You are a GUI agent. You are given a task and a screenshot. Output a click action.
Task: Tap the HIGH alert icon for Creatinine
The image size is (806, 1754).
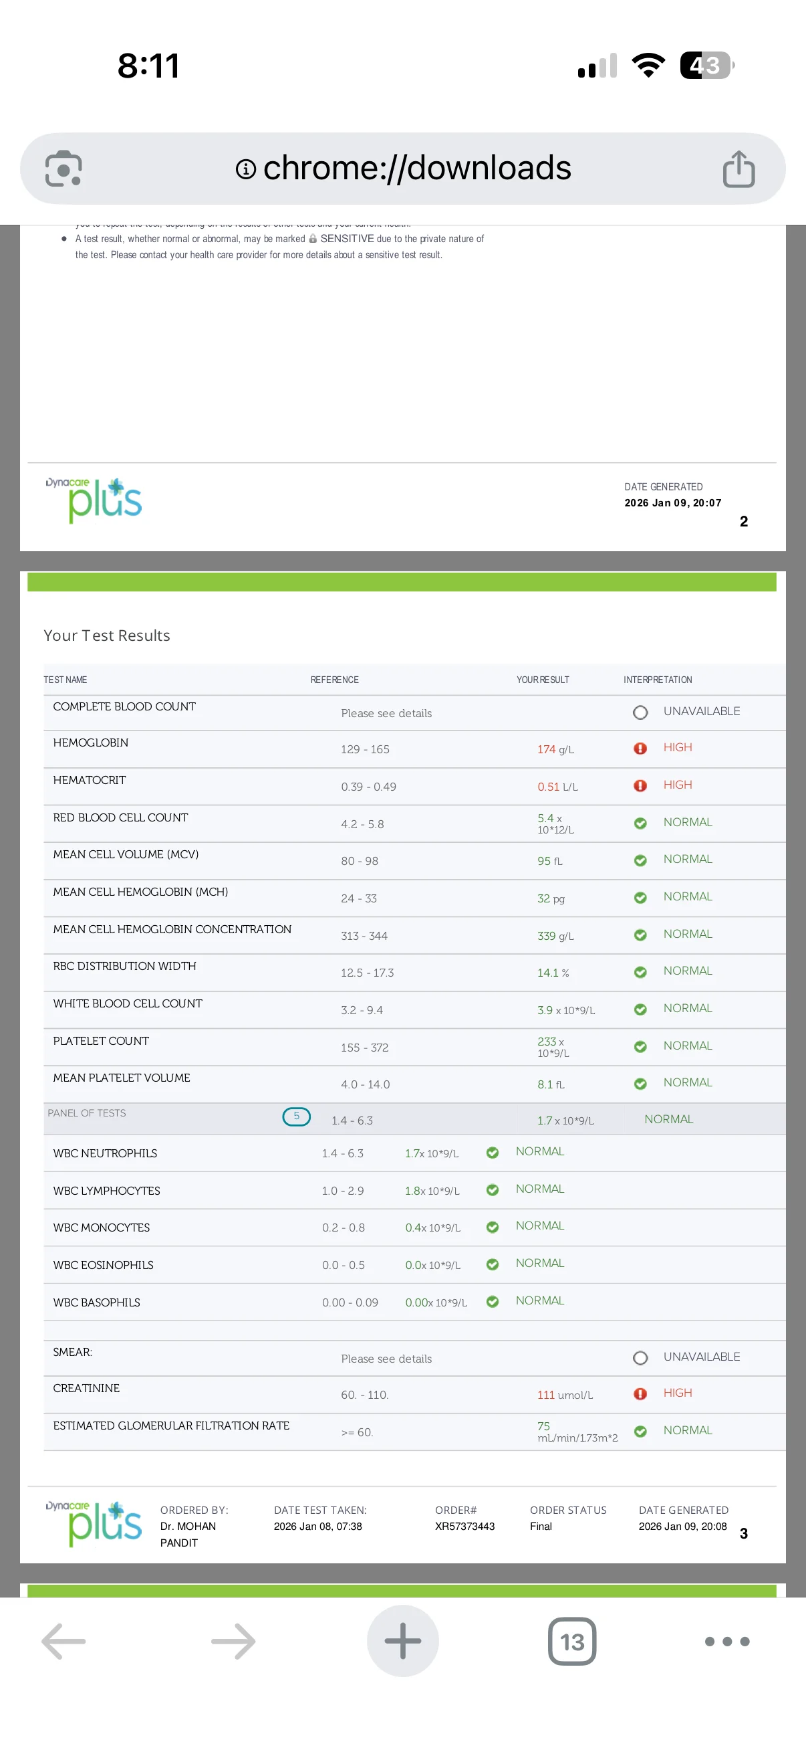tap(640, 1394)
